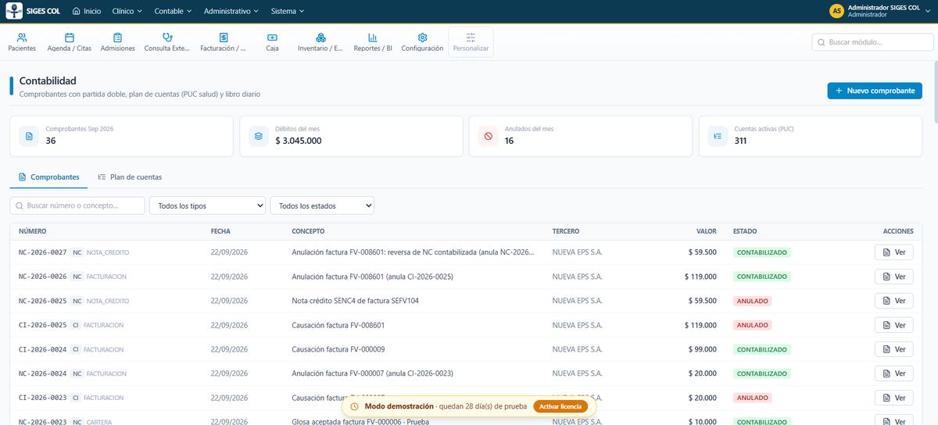Viewport: 938px width, 425px height.
Task: Open the Todos los estados dropdown
Action: [322, 205]
